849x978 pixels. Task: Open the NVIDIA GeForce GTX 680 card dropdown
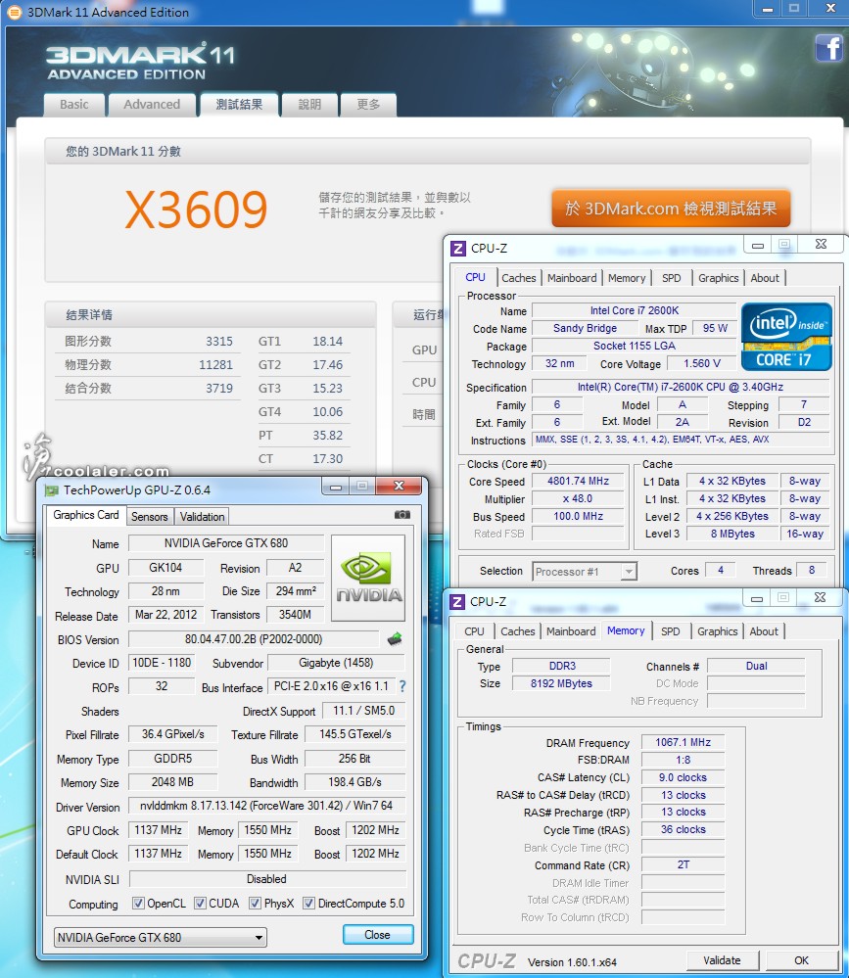[x=161, y=938]
